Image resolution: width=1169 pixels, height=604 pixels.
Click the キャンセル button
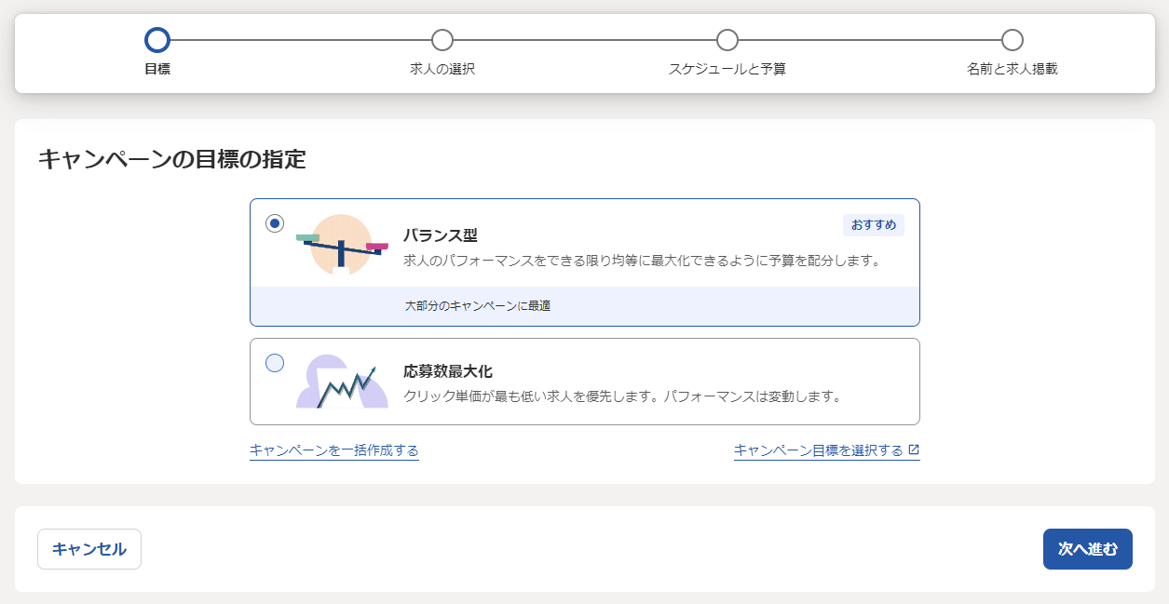[89, 549]
